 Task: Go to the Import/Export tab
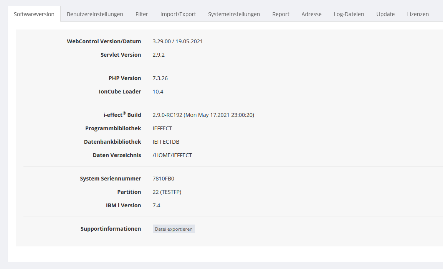pos(178,14)
